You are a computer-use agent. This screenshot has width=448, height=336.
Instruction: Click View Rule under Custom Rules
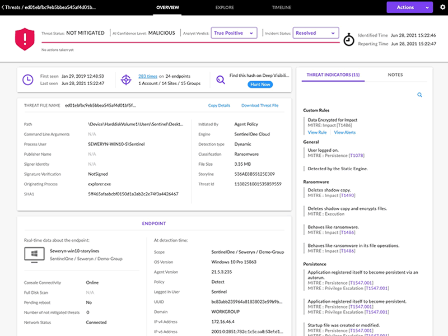[x=317, y=132]
